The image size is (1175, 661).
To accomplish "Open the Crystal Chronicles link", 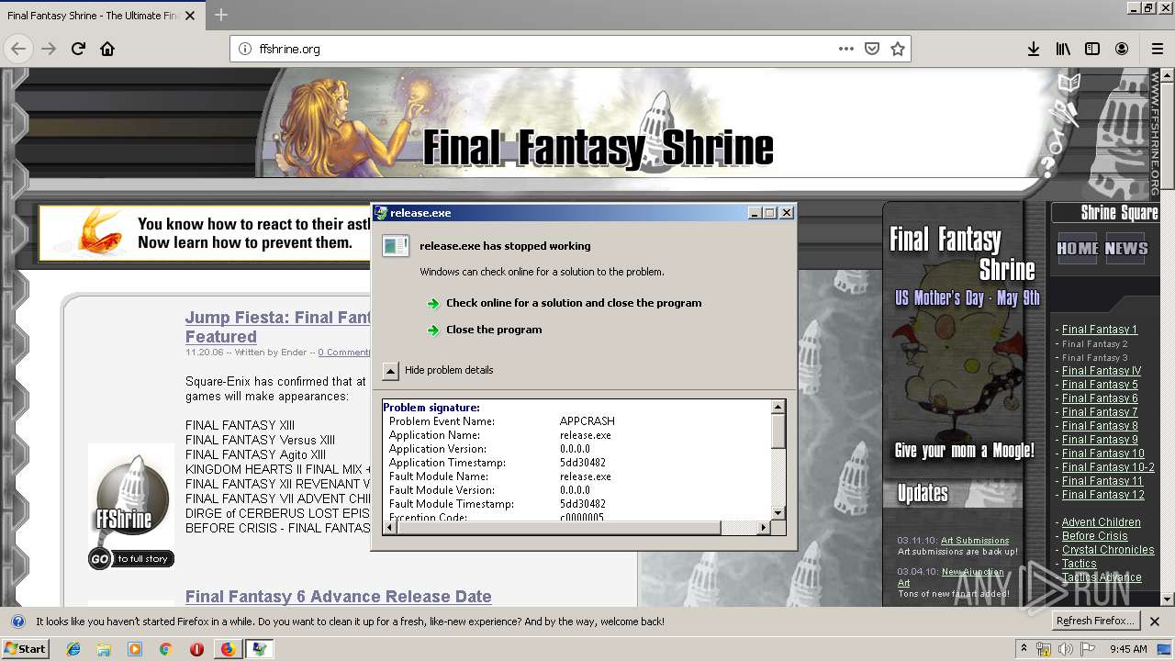I will [1108, 550].
